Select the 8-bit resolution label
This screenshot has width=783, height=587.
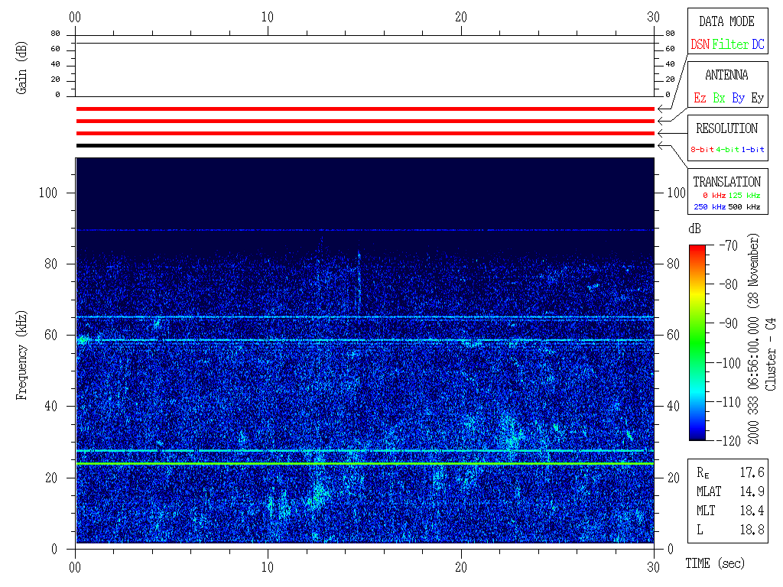(703, 150)
